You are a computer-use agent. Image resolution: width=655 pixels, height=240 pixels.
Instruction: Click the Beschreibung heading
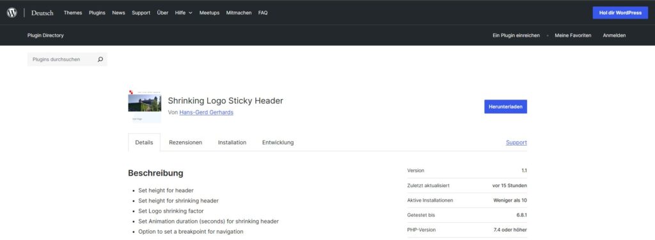pyautogui.click(x=155, y=173)
